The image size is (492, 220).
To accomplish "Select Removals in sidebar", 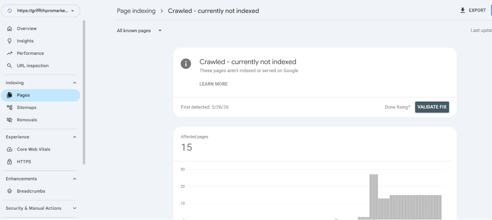I will tap(41, 120).
